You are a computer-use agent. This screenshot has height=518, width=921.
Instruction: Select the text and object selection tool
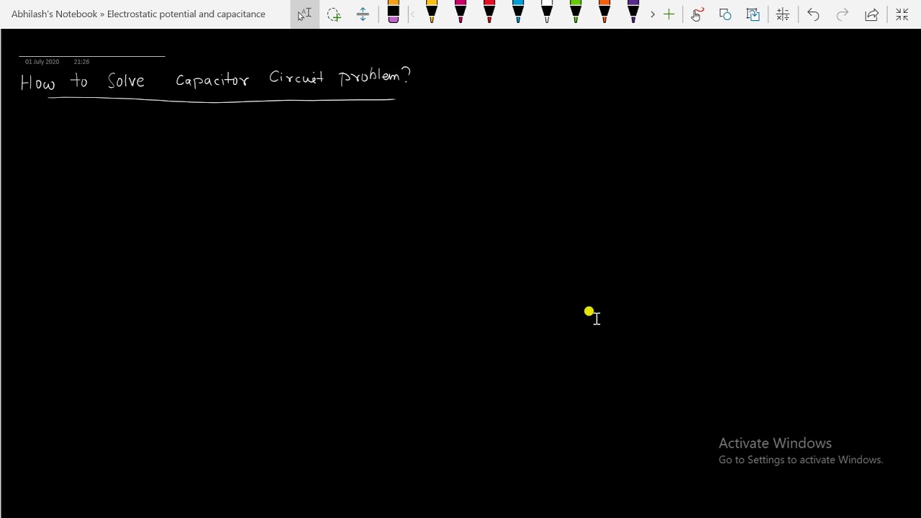304,14
